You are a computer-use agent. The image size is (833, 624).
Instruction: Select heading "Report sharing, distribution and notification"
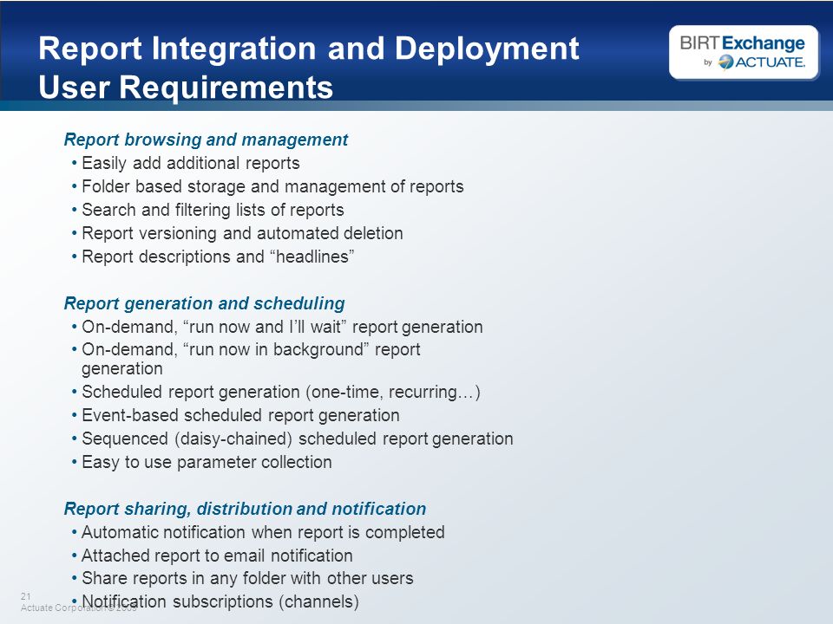245,509
